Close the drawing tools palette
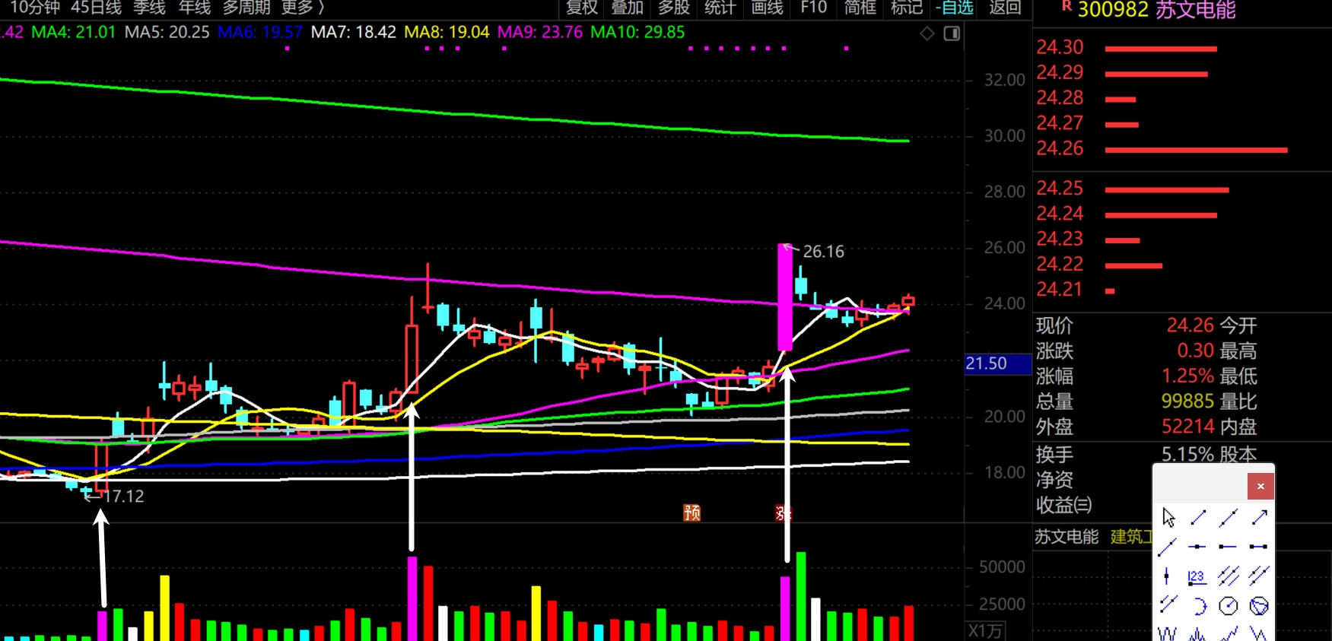Image resolution: width=1332 pixels, height=641 pixels. coord(1260,487)
